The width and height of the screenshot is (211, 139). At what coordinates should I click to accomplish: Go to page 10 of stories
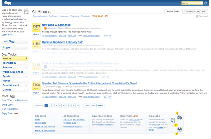click(x=77, y=106)
